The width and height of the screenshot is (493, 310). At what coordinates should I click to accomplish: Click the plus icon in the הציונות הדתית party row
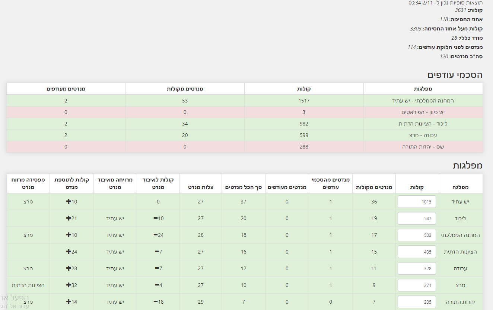point(68,252)
